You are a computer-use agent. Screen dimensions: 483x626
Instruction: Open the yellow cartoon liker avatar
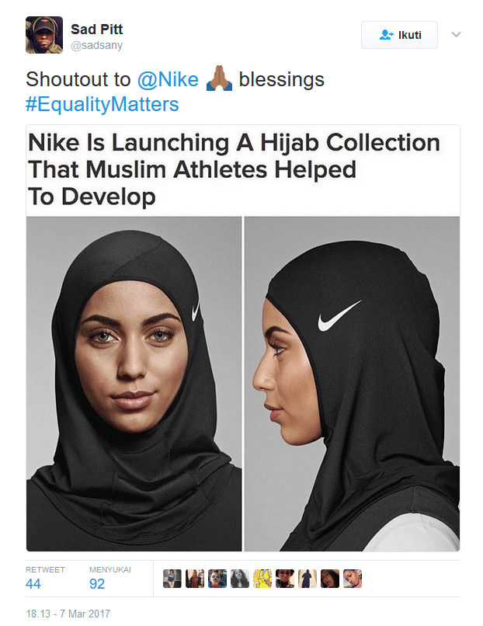262,579
